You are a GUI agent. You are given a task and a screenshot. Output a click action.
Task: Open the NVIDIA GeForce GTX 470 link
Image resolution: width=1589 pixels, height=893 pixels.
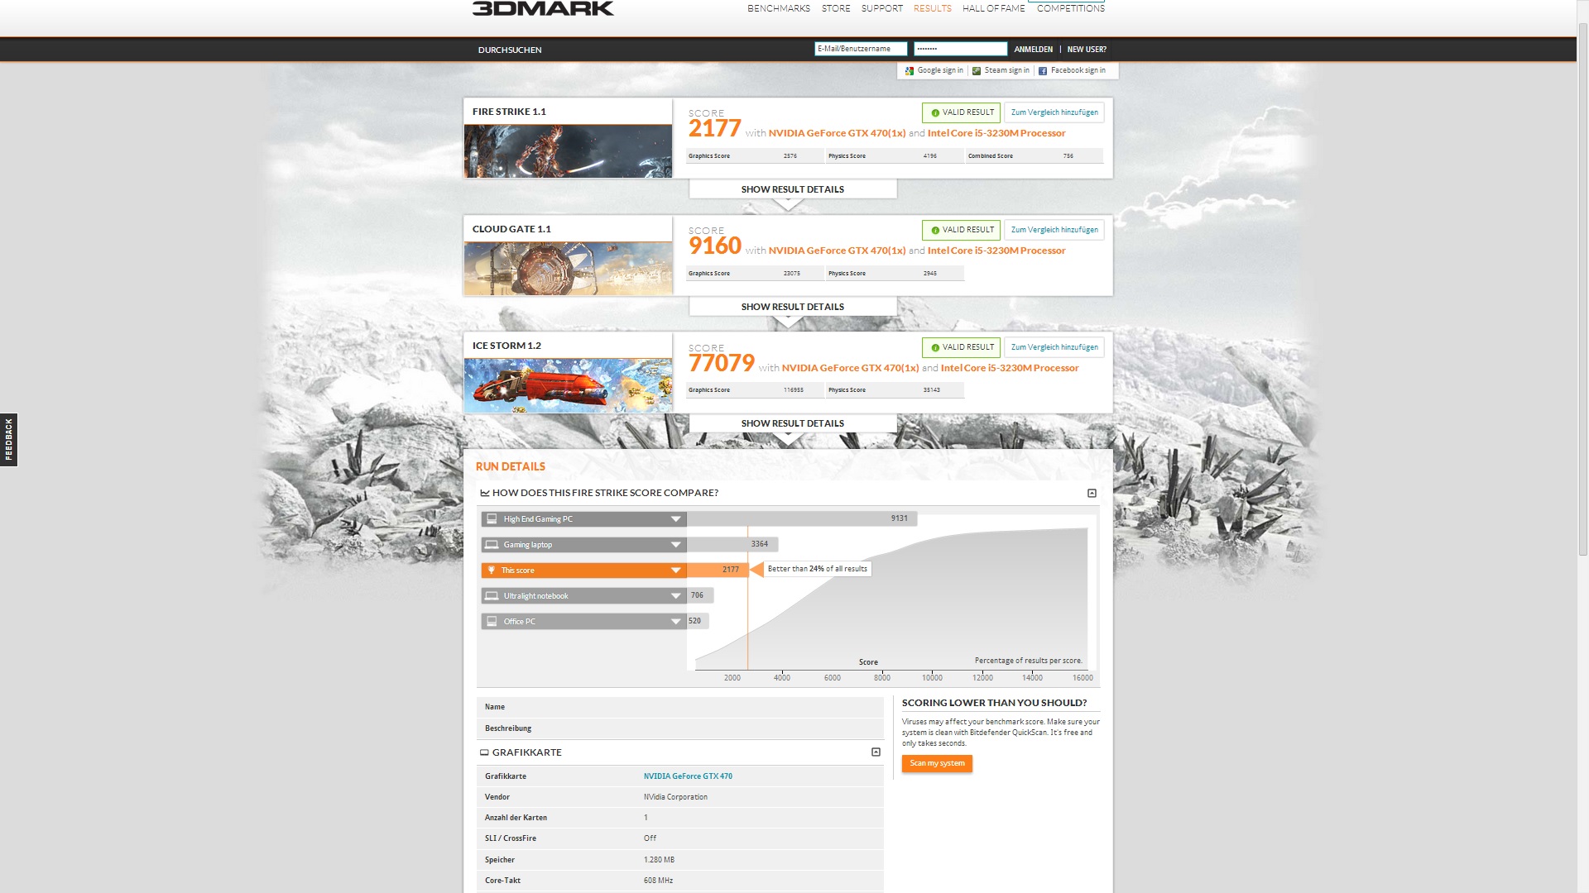tap(688, 776)
